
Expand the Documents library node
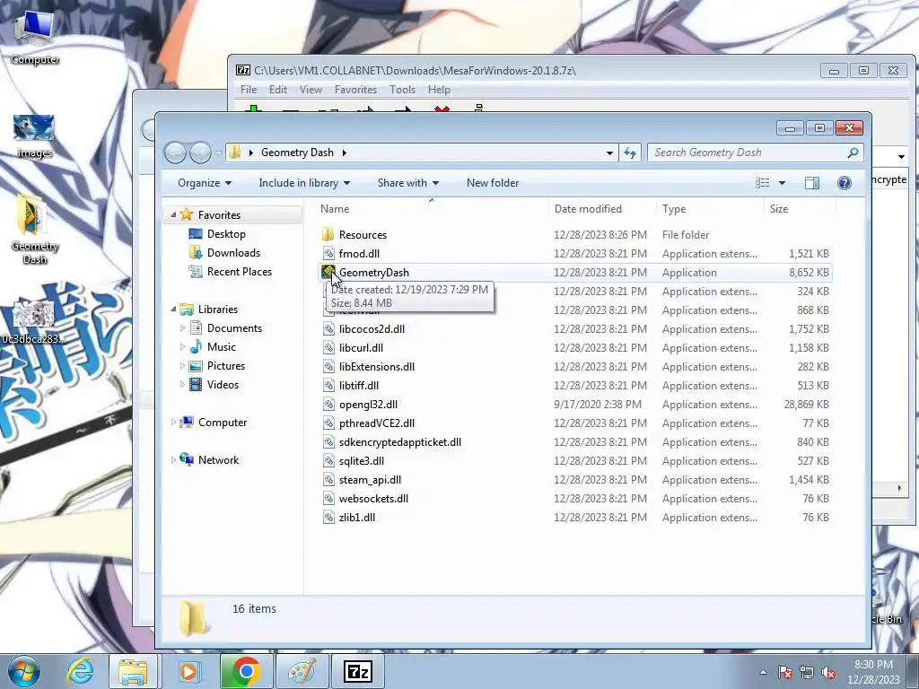[x=182, y=328]
